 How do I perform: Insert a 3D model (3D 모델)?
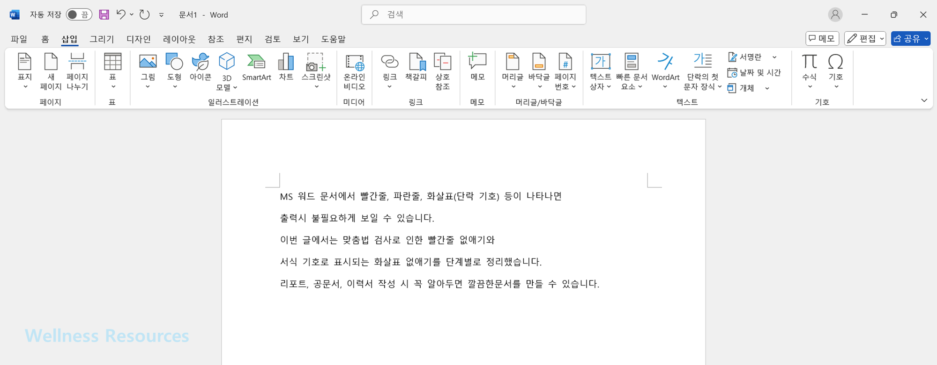[227, 71]
